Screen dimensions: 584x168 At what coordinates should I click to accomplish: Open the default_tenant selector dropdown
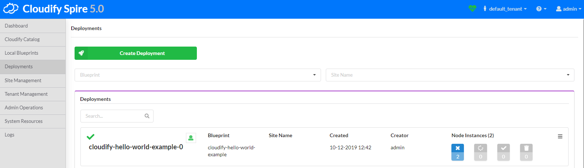(x=505, y=9)
